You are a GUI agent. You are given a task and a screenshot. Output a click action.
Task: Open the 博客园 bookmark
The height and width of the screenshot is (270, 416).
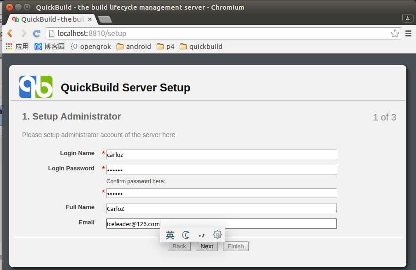50,47
